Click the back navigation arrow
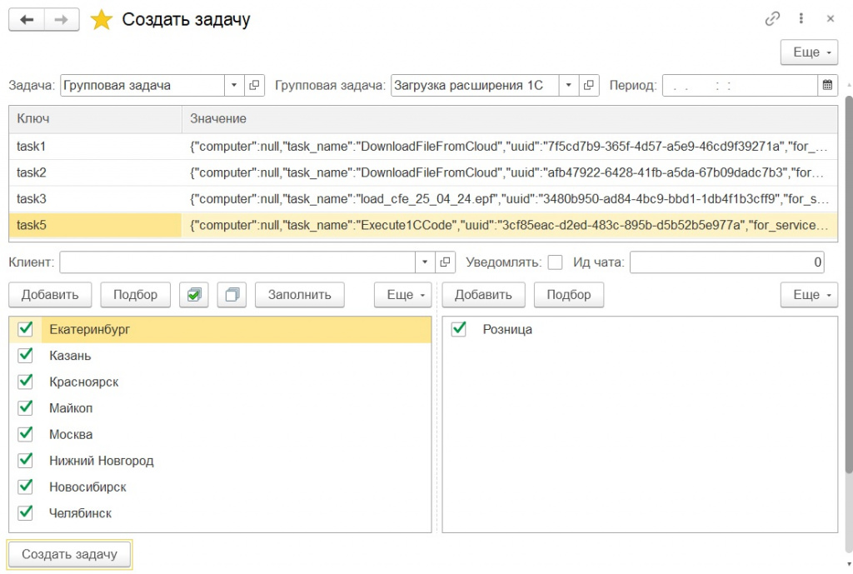 point(27,20)
